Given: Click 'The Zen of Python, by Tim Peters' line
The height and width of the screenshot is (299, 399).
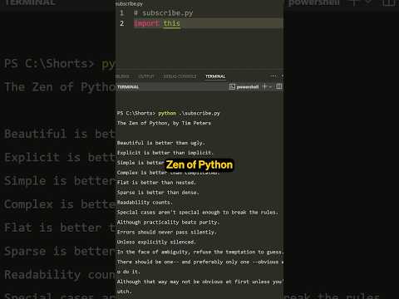Looking at the screenshot, I should click(164, 123).
